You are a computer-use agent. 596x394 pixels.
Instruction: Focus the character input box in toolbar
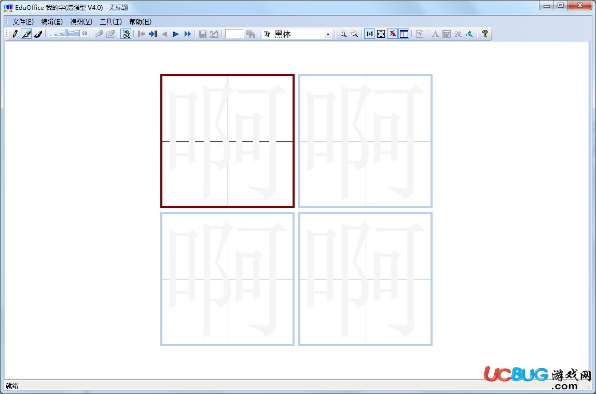[x=234, y=34]
